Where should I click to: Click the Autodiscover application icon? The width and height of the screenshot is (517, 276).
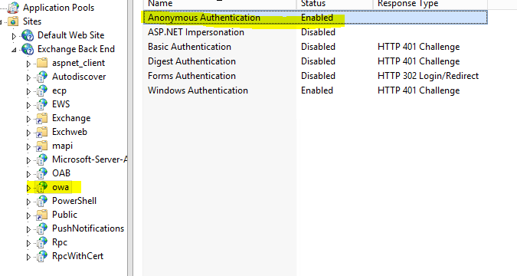tap(42, 77)
